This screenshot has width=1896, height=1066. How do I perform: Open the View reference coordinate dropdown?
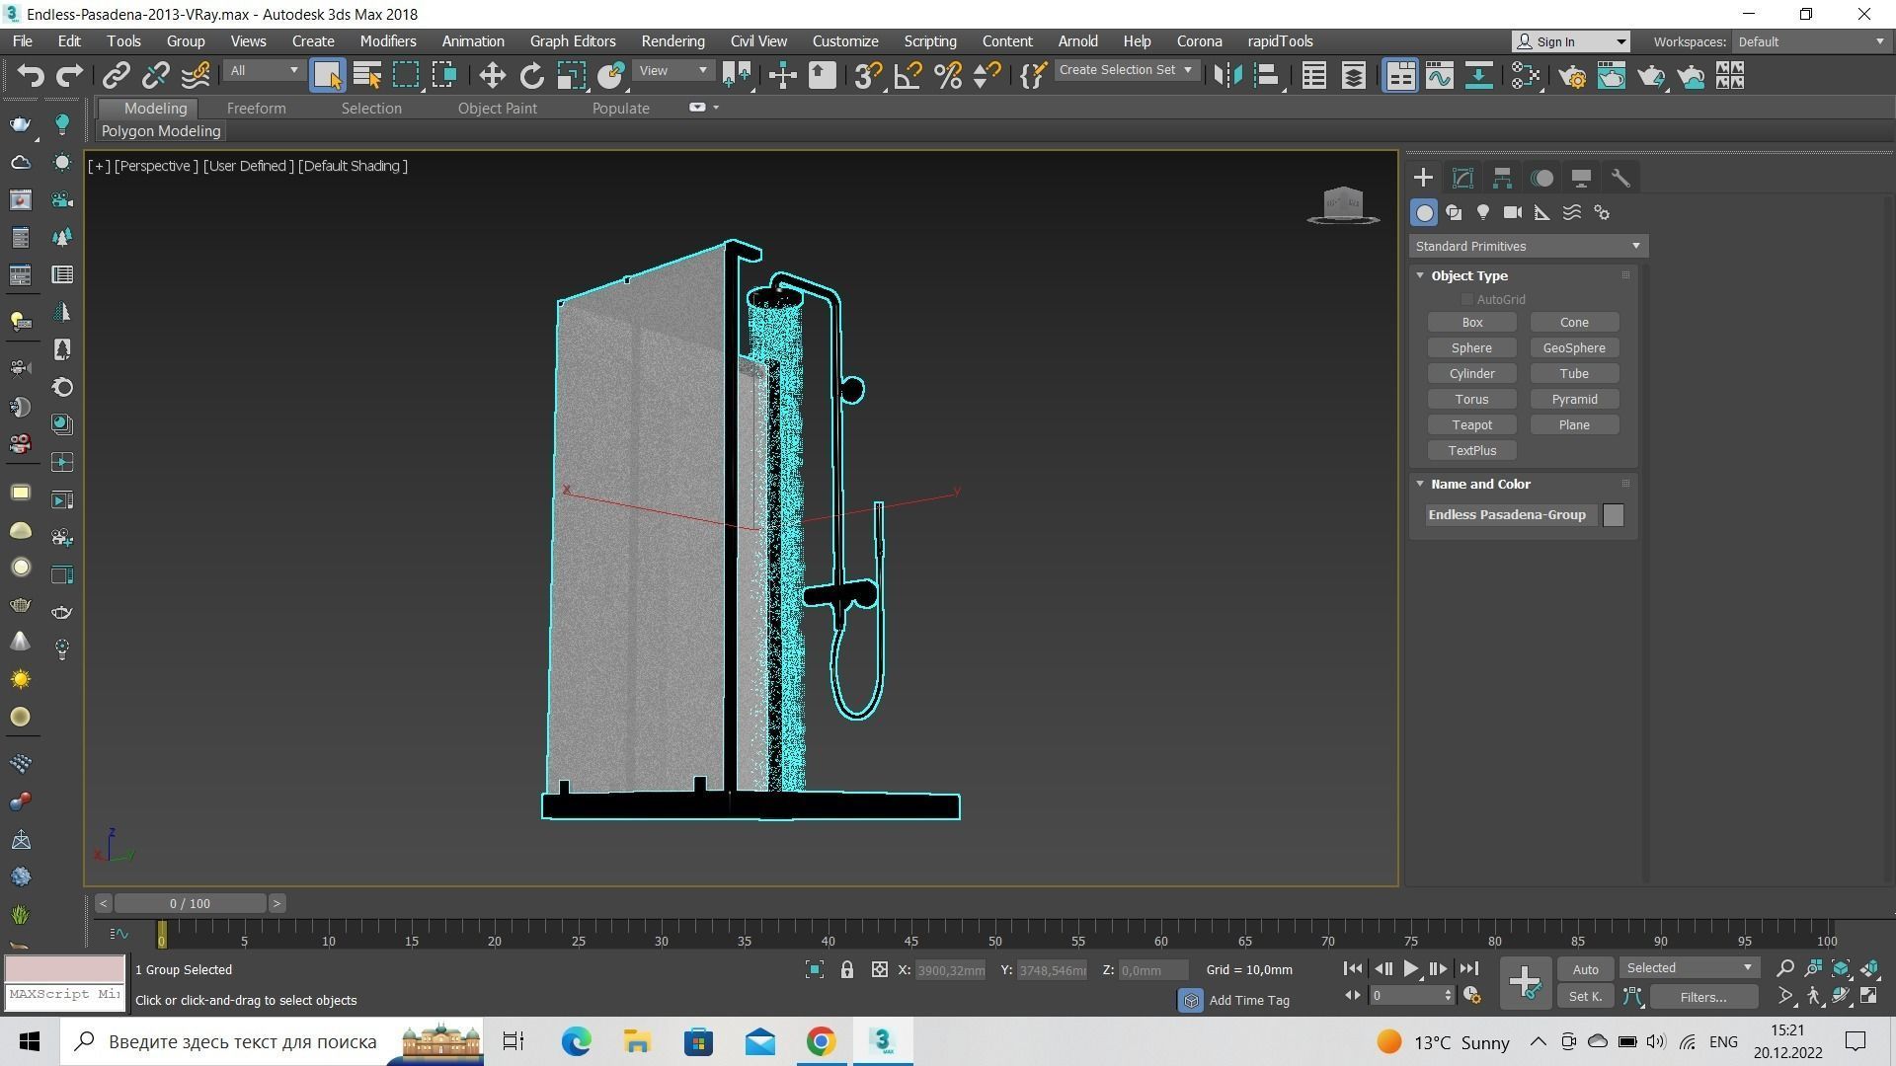tap(673, 70)
